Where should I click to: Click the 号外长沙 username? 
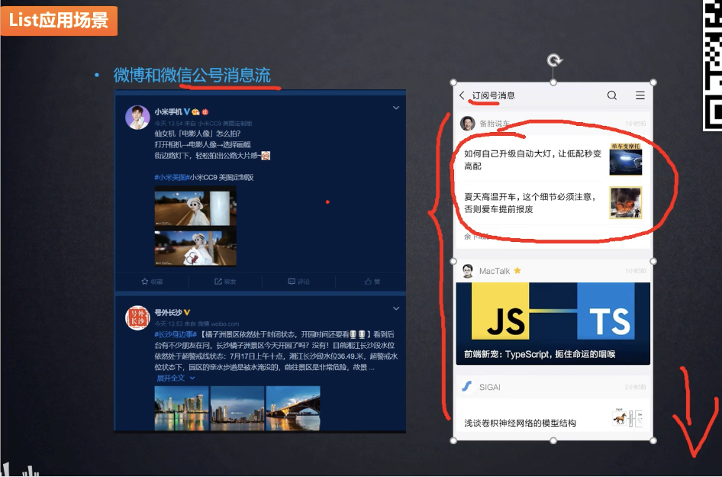(168, 312)
